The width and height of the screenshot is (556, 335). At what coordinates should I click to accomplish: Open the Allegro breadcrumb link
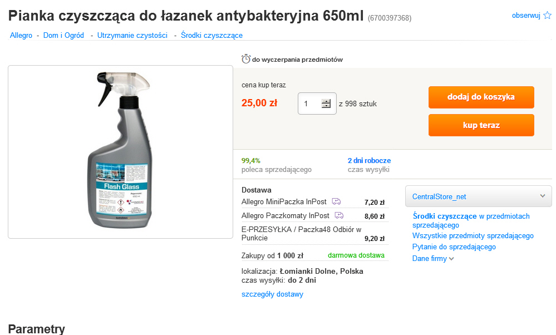(21, 35)
